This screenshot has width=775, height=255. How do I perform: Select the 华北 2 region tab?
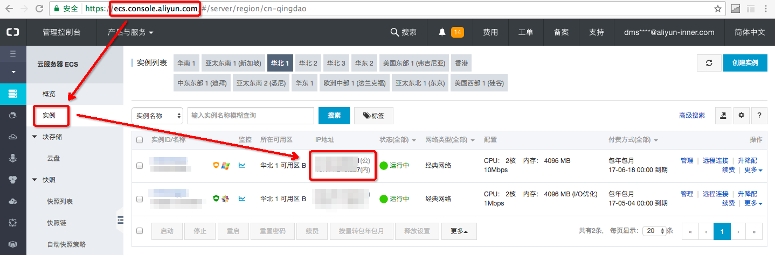tap(308, 63)
